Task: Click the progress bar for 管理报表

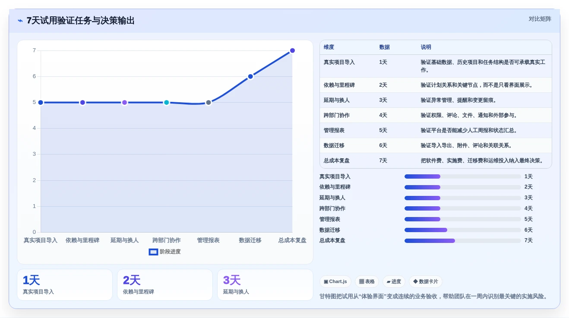Action: 462,219
